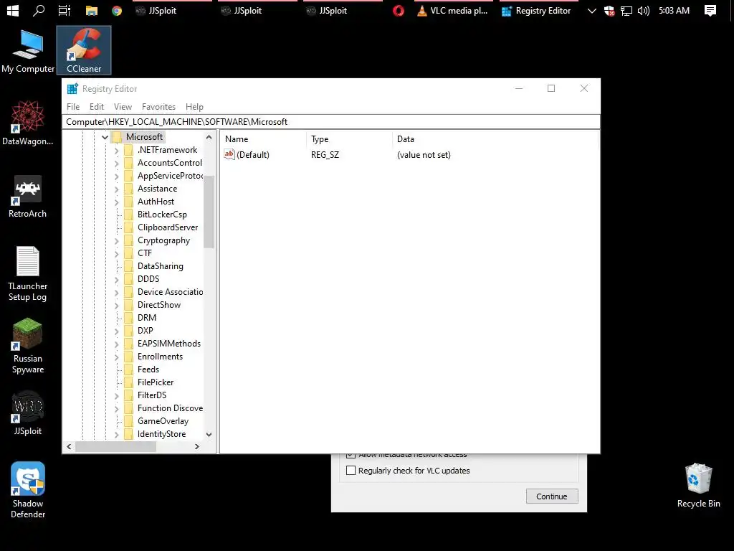Click tree pane scroll right arrow
Viewport: 734px width, 551px height.
tap(197, 446)
